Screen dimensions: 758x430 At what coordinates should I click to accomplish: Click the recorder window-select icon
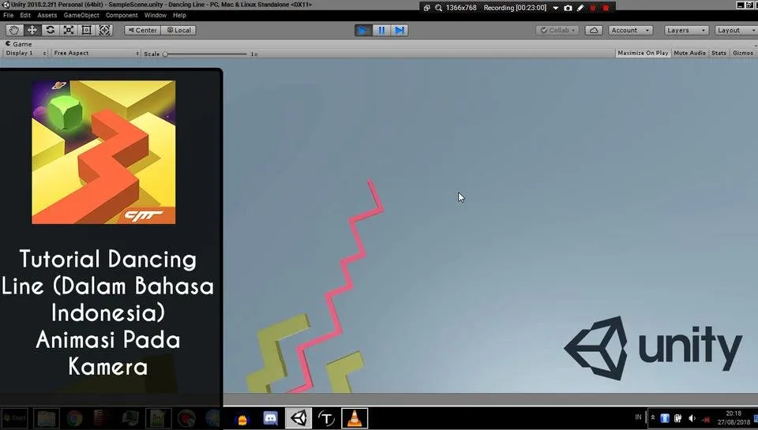click(x=426, y=8)
